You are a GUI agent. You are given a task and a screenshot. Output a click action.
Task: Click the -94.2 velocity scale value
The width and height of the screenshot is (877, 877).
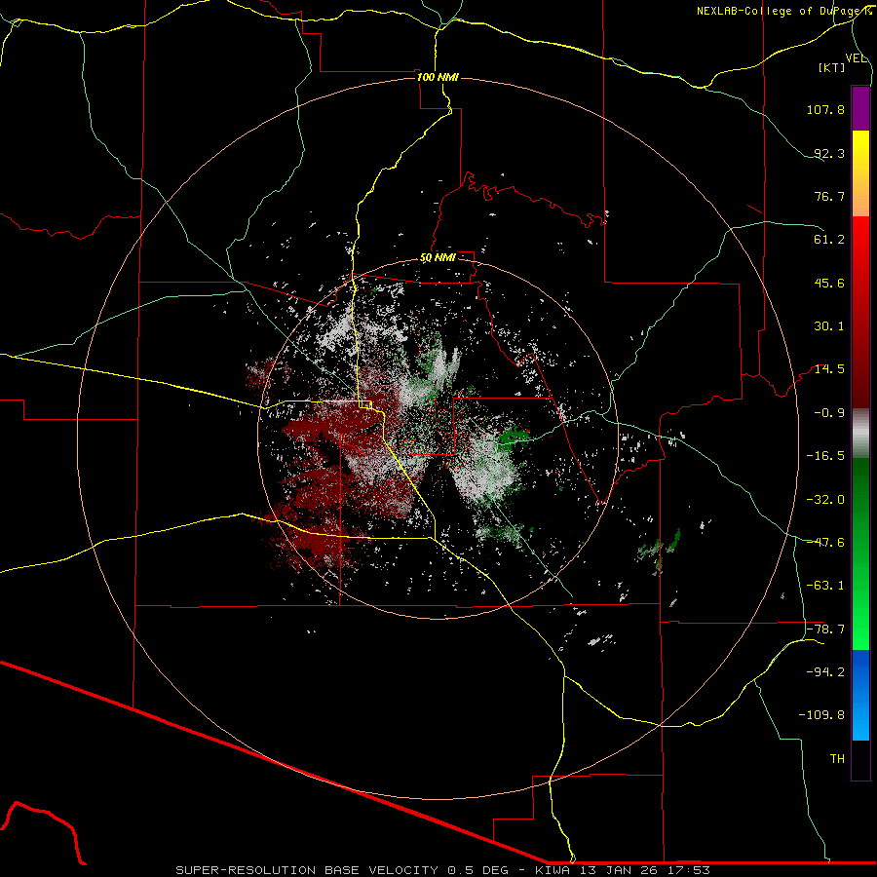coord(825,671)
